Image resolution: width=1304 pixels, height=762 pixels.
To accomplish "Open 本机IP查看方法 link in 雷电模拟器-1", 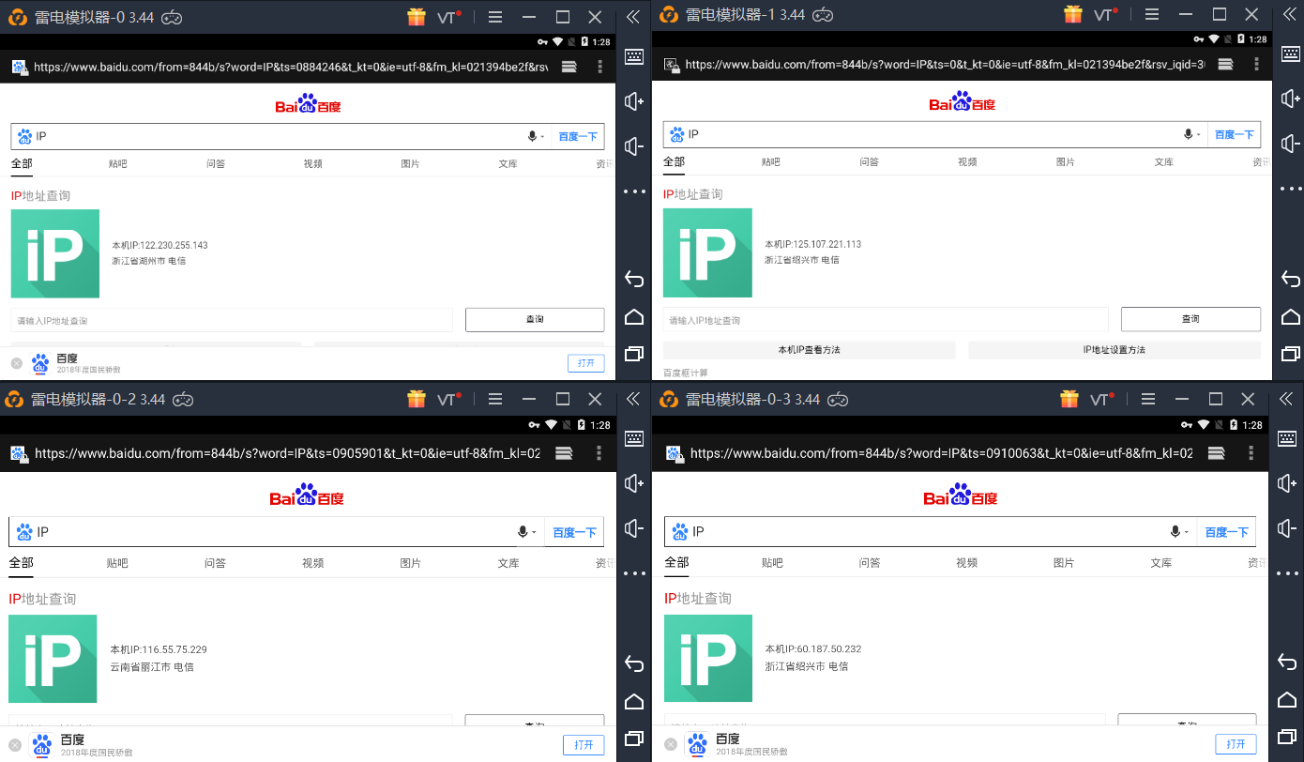I will pyautogui.click(x=809, y=350).
